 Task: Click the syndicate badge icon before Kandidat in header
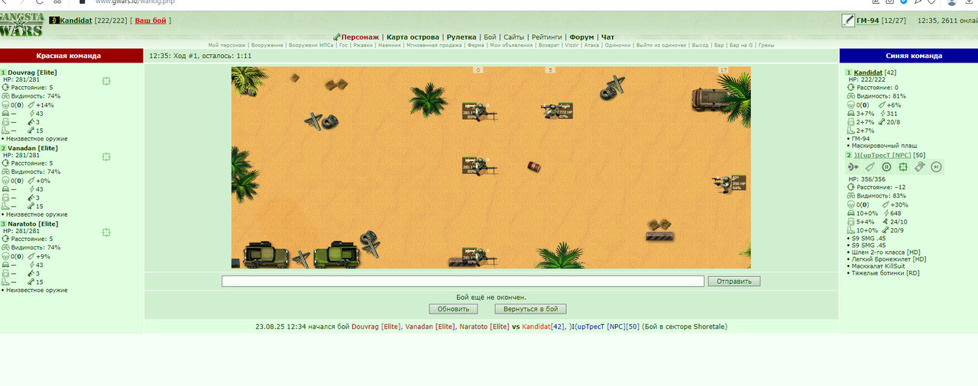point(54,21)
